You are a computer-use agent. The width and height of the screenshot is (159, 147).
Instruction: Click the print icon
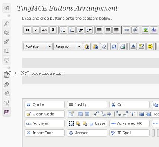[x=123, y=47]
